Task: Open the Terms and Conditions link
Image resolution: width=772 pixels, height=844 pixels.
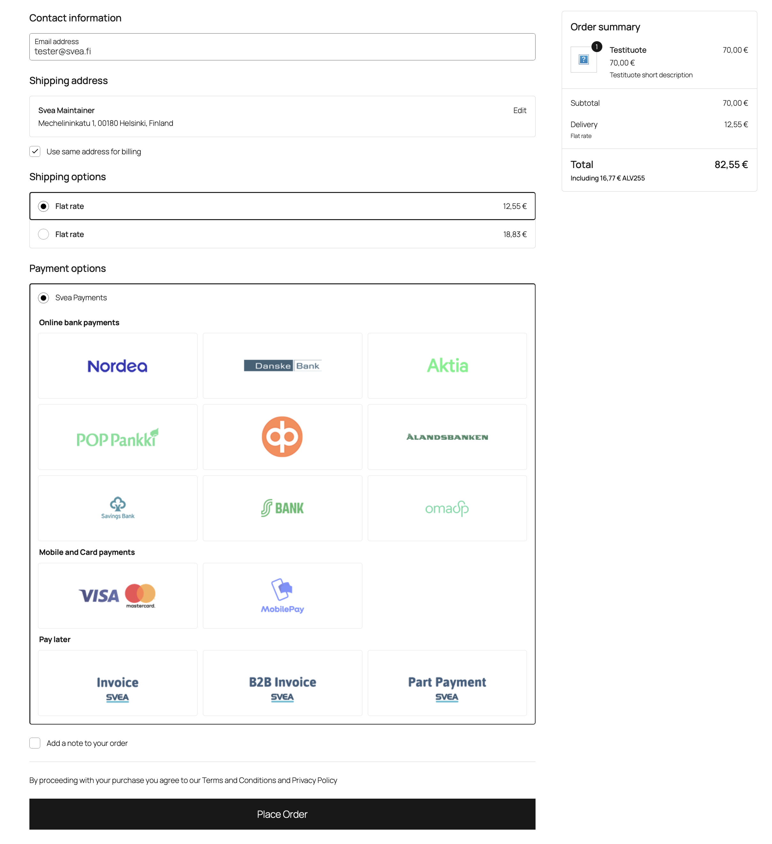Action: (x=239, y=780)
